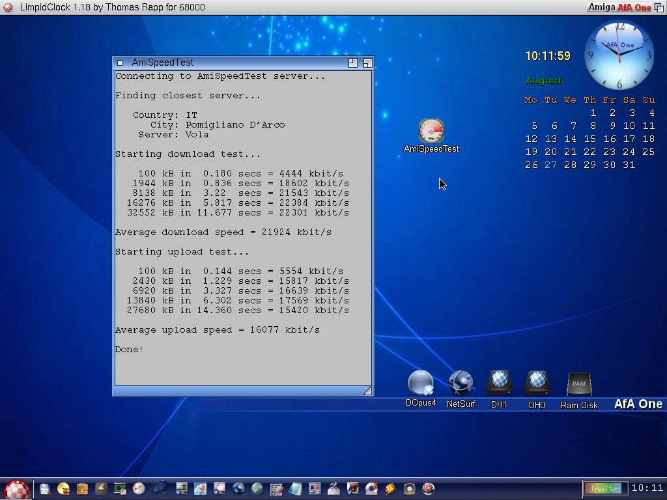The image size is (667, 500).
Task: Click the FreeMem indicator in the taskbar
Action: pos(605,488)
